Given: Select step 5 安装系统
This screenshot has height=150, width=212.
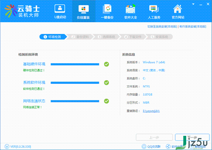Looking at the screenshot, I should (159, 37).
